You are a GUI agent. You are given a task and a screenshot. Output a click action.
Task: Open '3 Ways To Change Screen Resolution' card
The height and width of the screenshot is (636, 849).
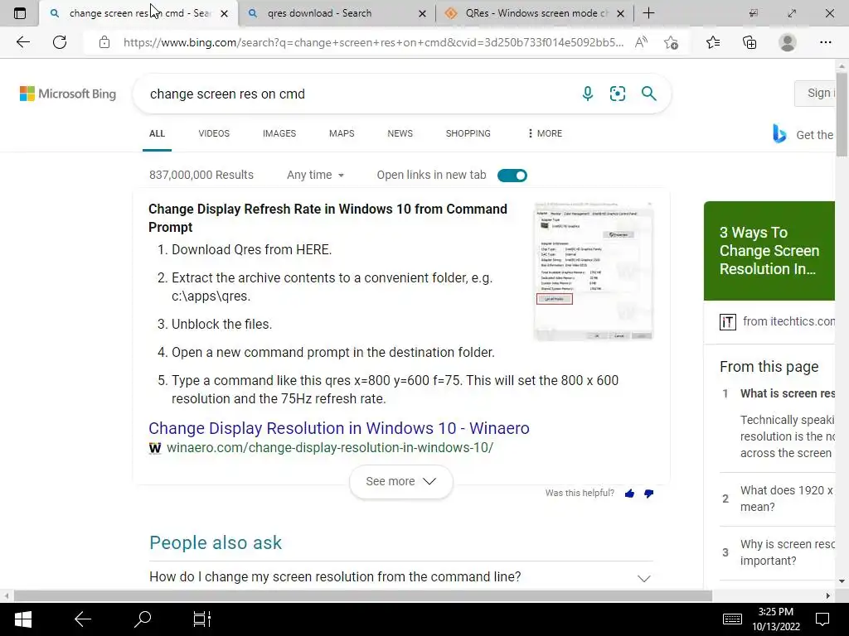pyautogui.click(x=769, y=250)
